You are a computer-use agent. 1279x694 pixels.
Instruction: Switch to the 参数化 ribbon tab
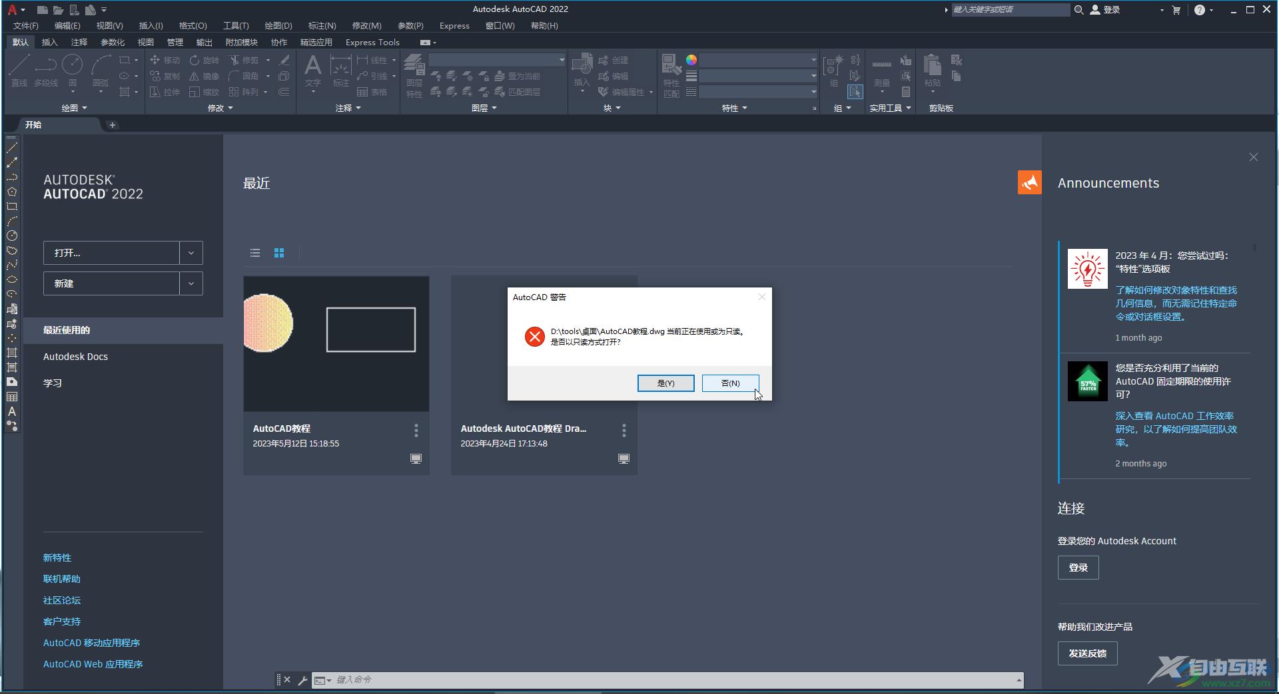tap(113, 42)
